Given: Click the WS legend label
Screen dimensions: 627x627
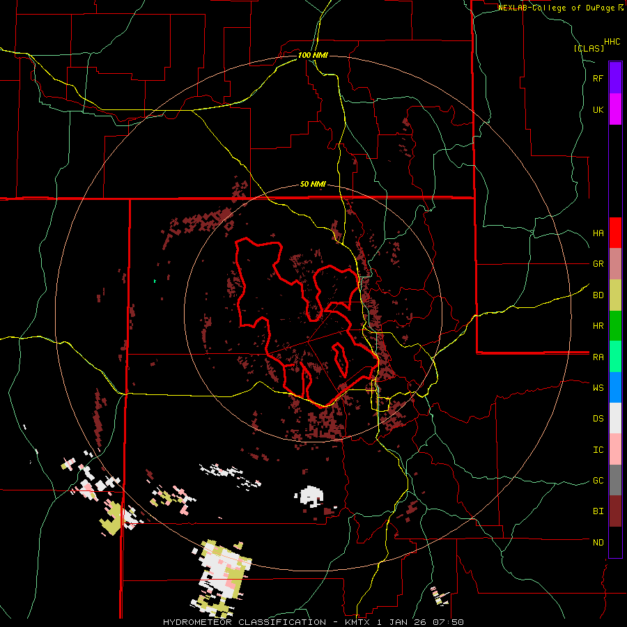Looking at the screenshot, I should [x=598, y=388].
